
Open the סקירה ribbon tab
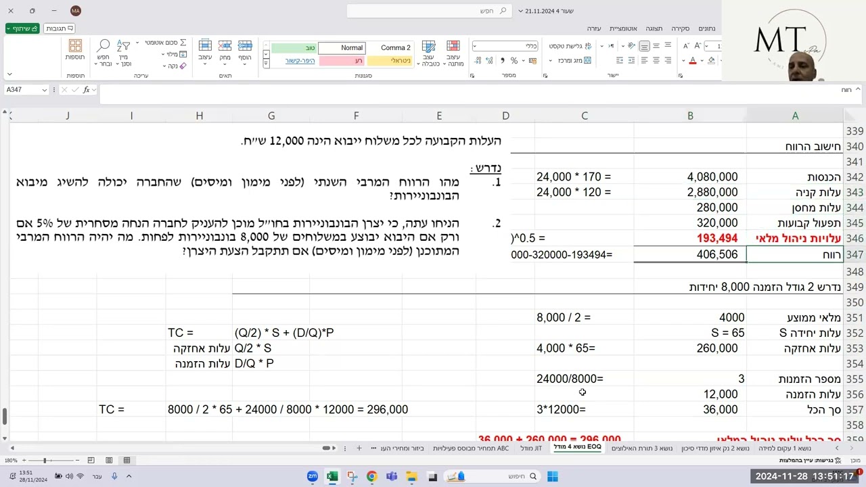(x=680, y=28)
